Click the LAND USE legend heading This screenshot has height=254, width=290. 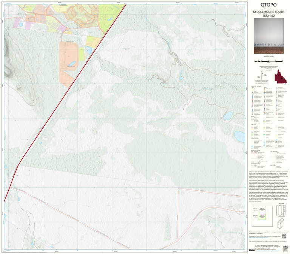click(x=253, y=125)
